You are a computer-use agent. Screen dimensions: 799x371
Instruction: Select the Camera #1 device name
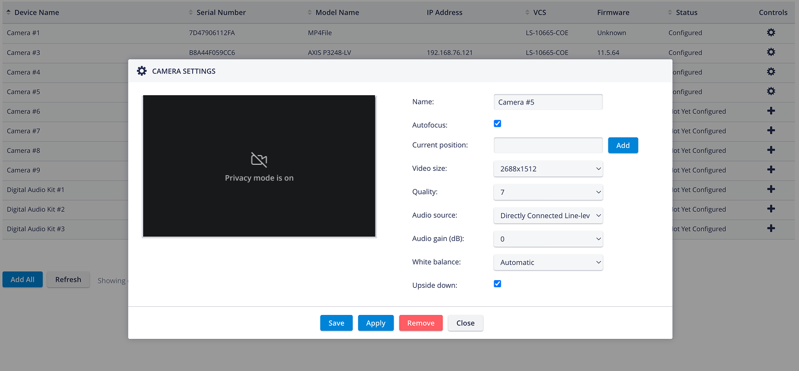pyautogui.click(x=23, y=33)
